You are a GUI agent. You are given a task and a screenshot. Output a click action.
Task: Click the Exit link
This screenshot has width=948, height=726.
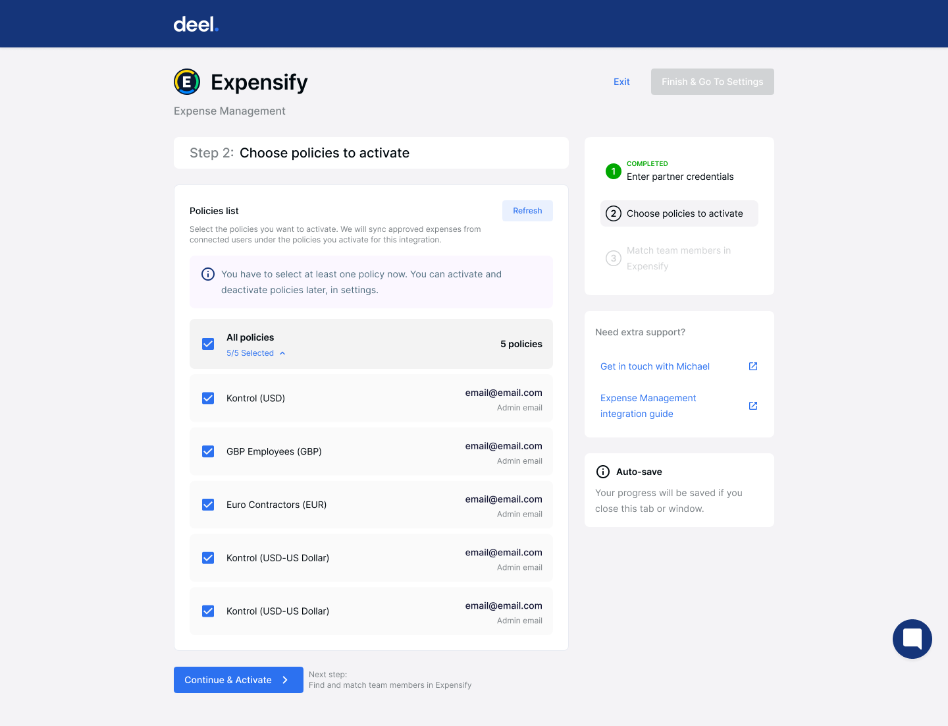[x=621, y=82]
